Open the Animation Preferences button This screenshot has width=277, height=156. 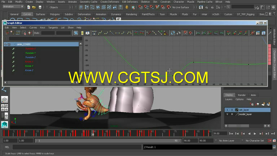click(274, 140)
